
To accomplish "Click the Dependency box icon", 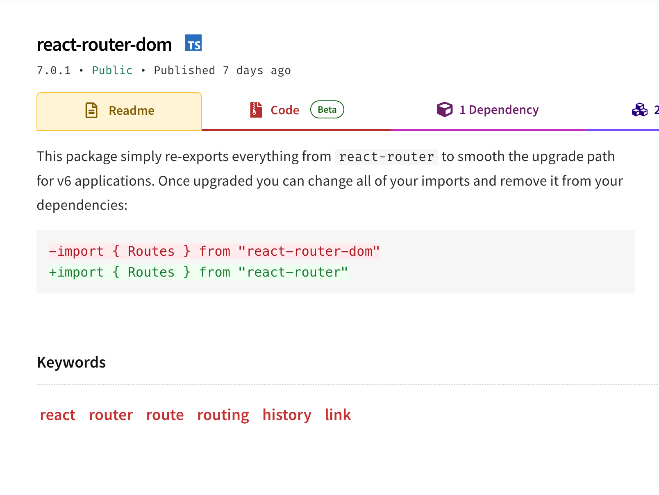I will pos(445,109).
